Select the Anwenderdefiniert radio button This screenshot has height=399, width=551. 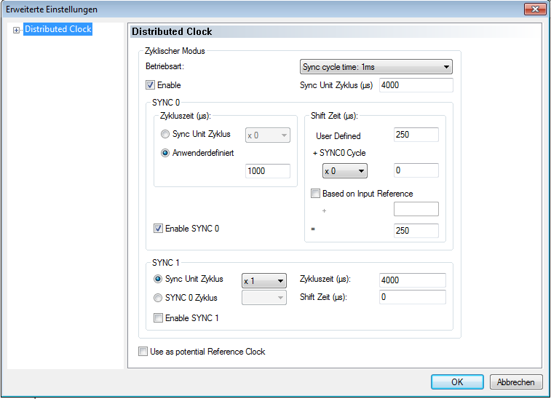tap(165, 153)
